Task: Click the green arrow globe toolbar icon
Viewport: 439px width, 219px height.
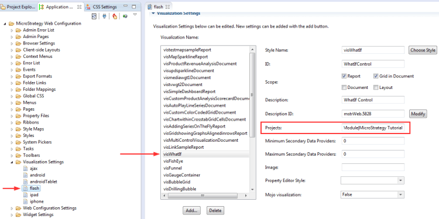Action: [125, 16]
